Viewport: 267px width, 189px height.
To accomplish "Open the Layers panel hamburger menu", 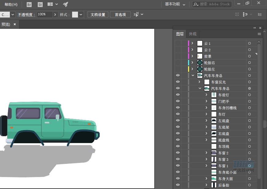I will tap(259, 34).
